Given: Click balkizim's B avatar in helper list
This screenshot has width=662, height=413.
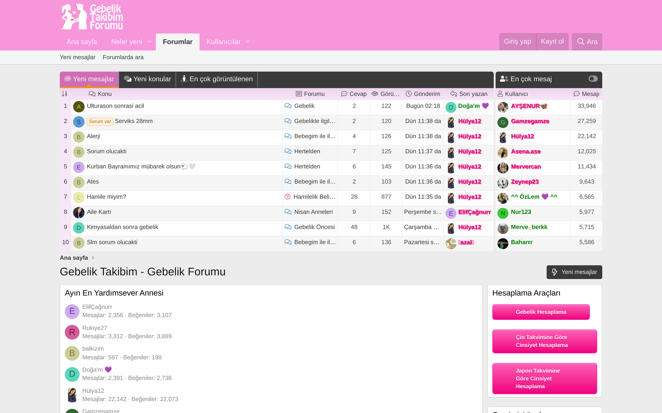Looking at the screenshot, I should pyautogui.click(x=72, y=353).
